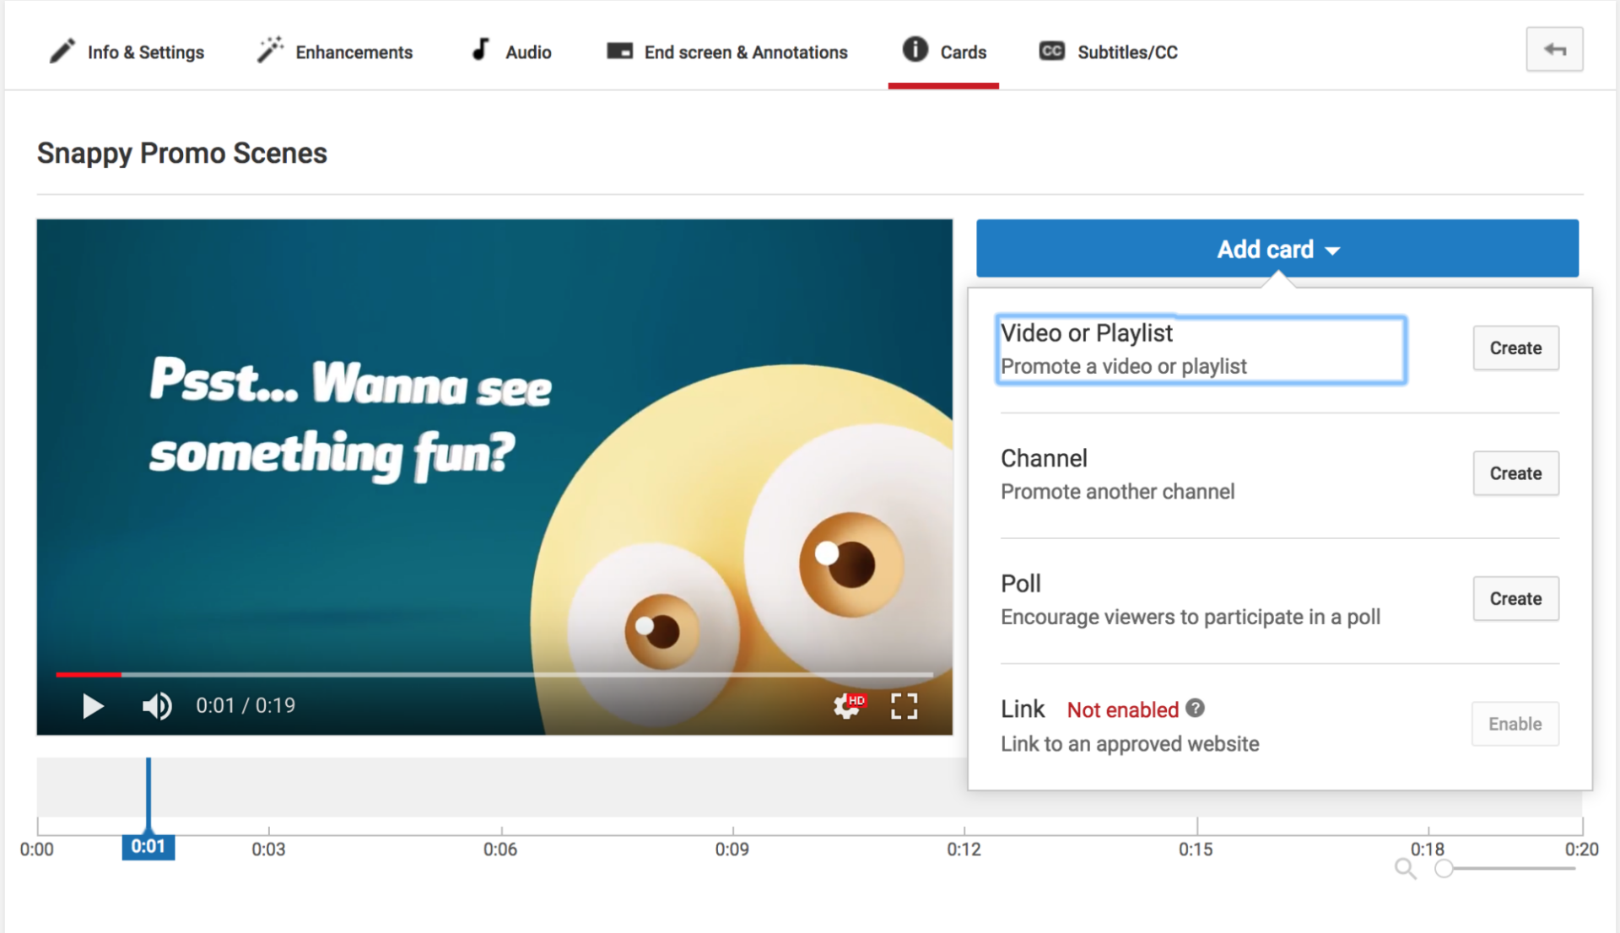The width and height of the screenshot is (1620, 933).
Task: Select the Audio music note icon
Action: (x=479, y=50)
